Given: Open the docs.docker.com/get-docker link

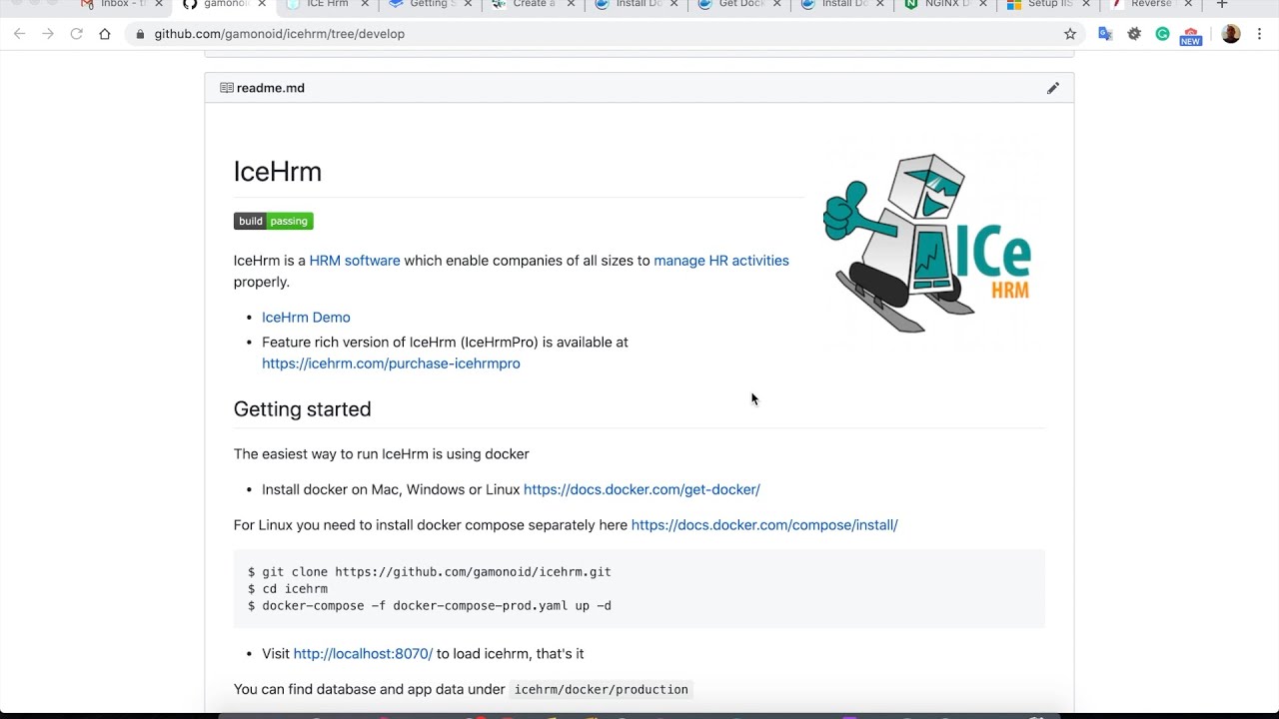Looking at the screenshot, I should coord(641,489).
